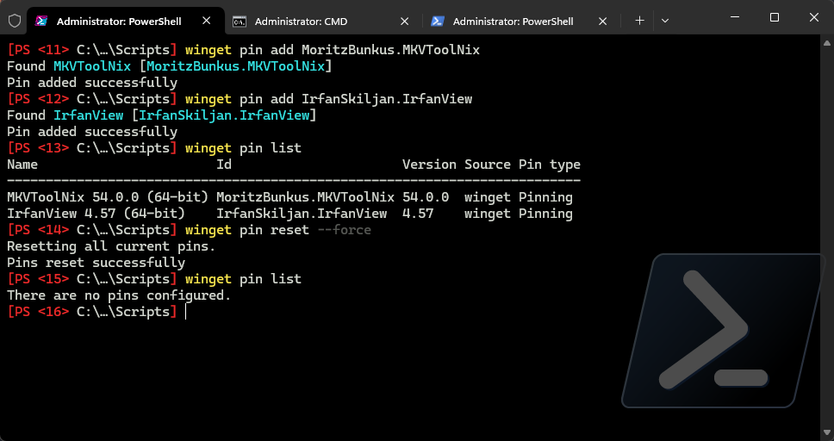Click the 'Version' column header

(x=429, y=165)
